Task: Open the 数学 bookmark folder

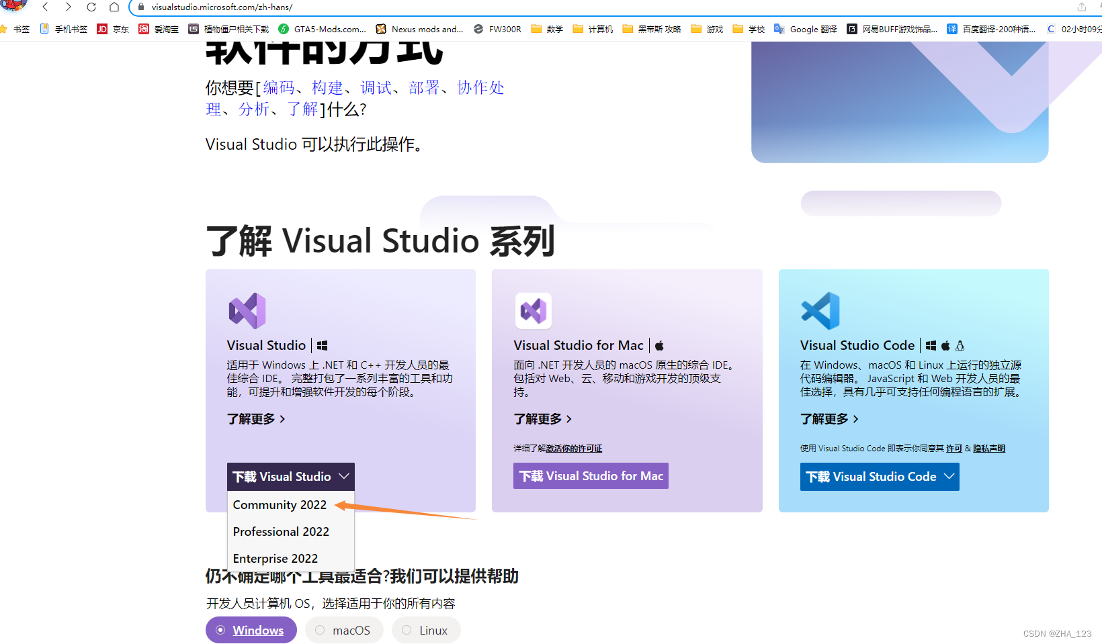Action: pyautogui.click(x=547, y=29)
